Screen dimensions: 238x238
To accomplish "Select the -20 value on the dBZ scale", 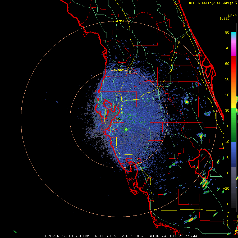I will point(226,188).
